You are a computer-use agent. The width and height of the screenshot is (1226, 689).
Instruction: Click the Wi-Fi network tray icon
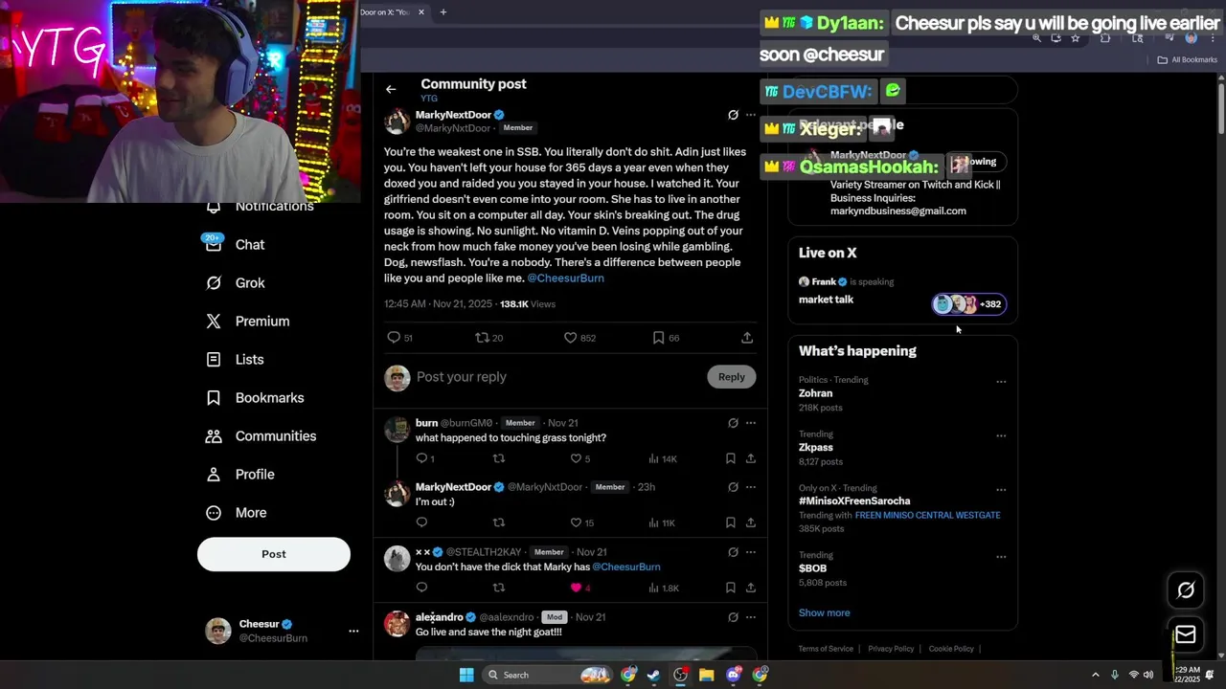point(1134,675)
